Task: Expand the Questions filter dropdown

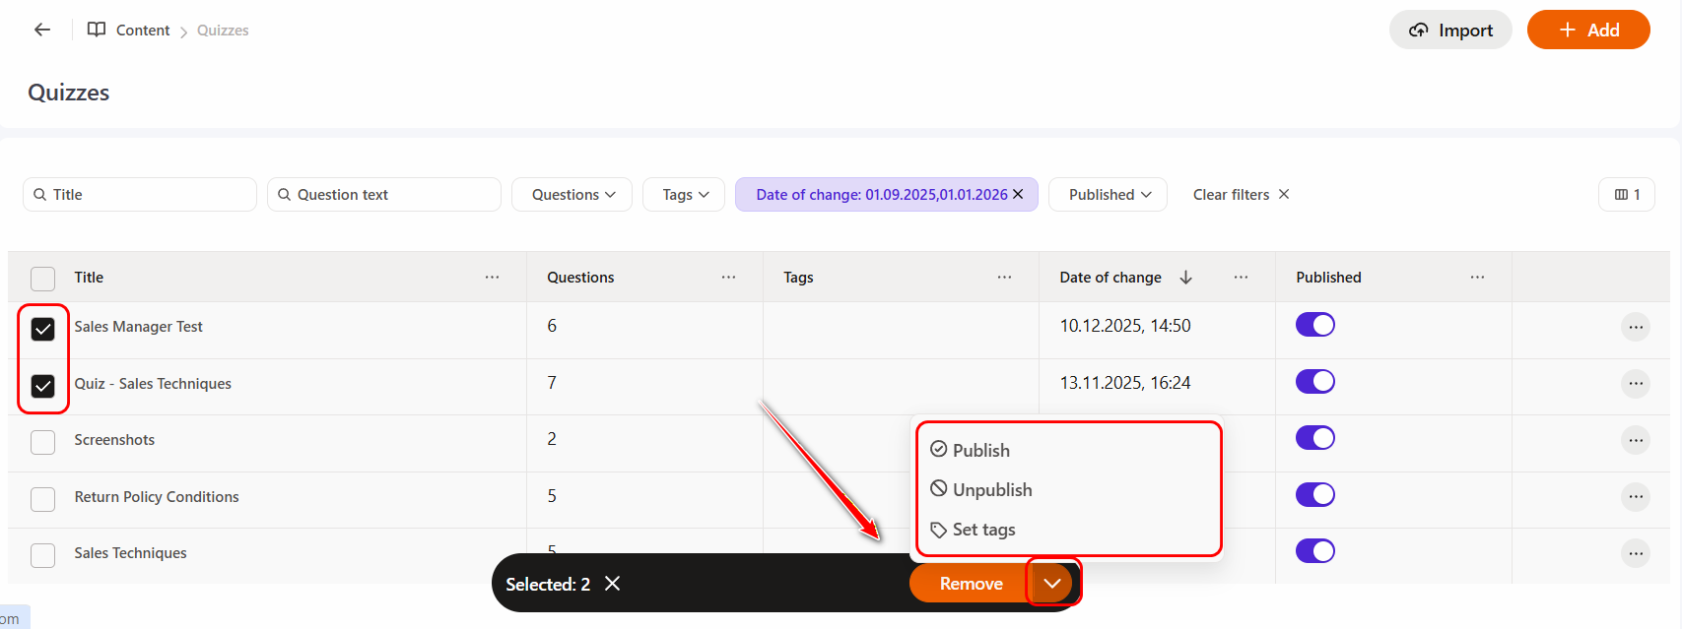Action: click(573, 195)
